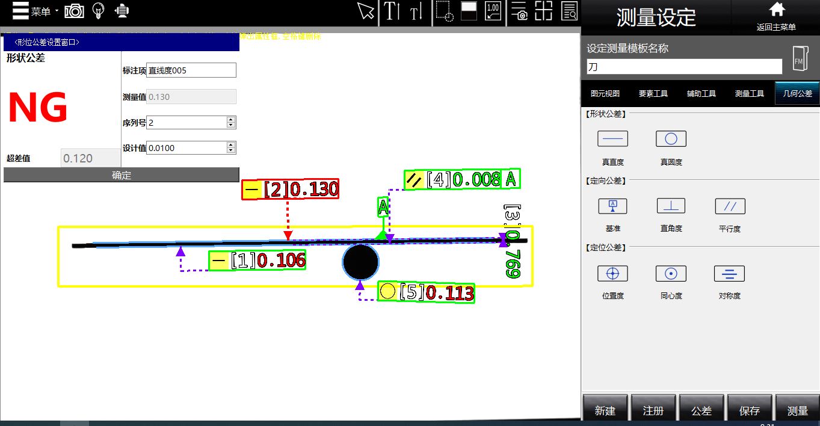Increase the 序列号 value with up arrow
This screenshot has height=426, width=820.
click(231, 120)
